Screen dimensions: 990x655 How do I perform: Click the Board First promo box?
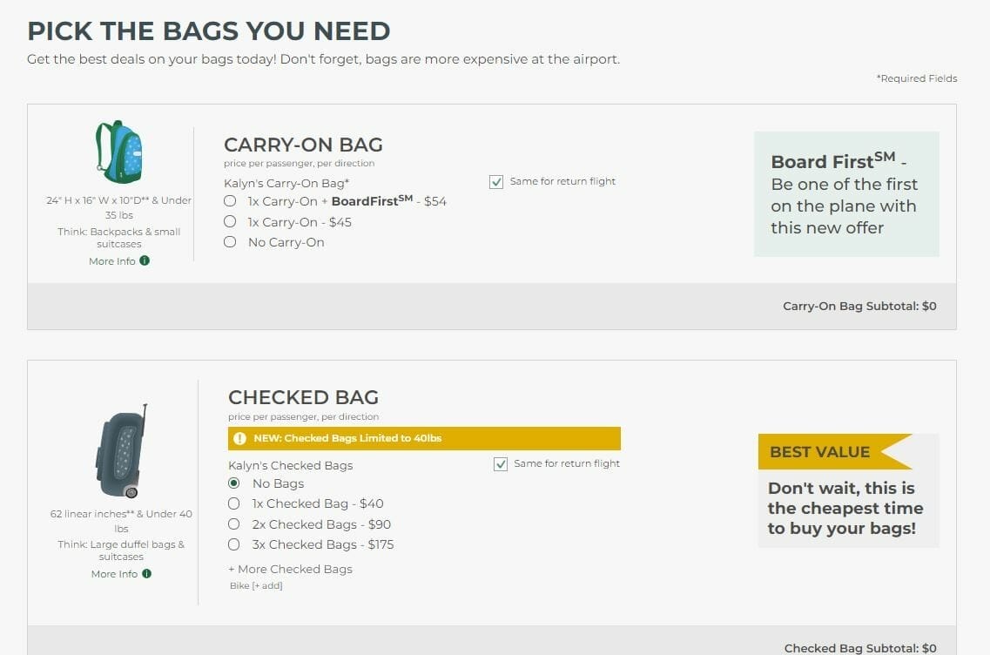(x=845, y=194)
